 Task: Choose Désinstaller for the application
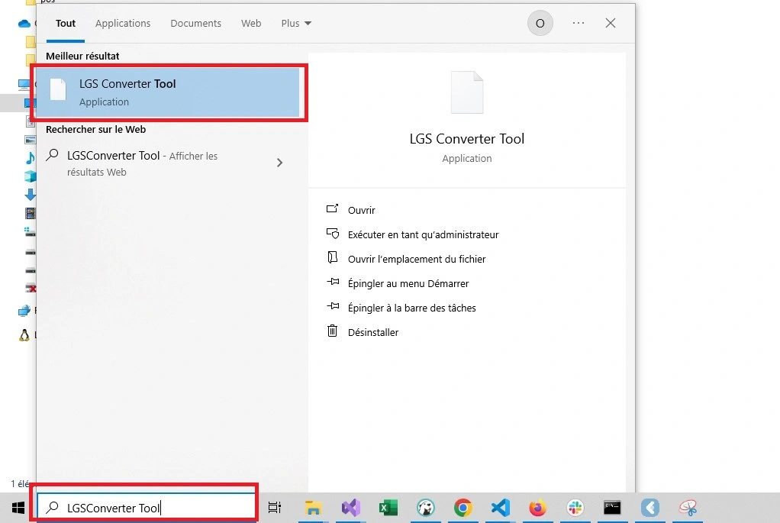click(x=373, y=332)
